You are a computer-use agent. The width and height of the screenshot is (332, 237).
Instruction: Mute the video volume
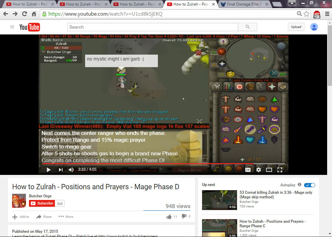pos(71,170)
